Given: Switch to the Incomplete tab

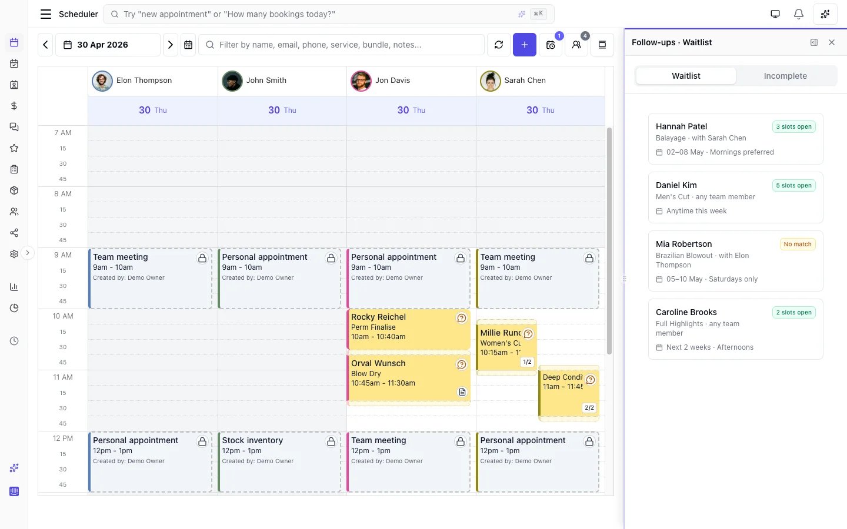Looking at the screenshot, I should tap(785, 76).
